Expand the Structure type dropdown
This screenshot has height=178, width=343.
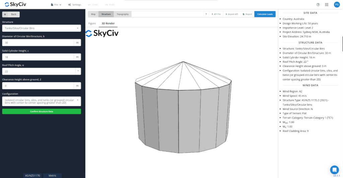[42, 28]
